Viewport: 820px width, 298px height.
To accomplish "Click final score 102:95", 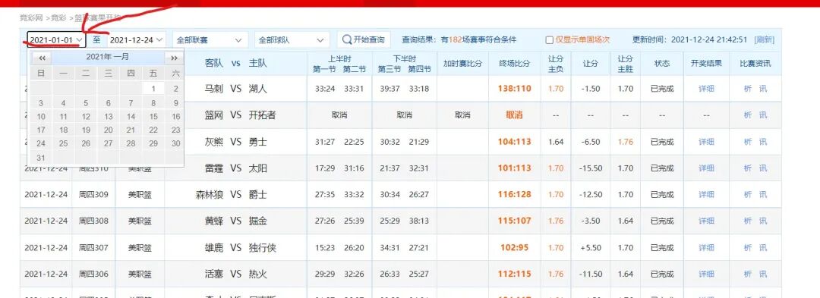I will coord(515,247).
